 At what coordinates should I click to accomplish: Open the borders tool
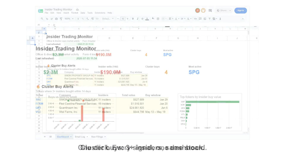click(x=158, y=19)
